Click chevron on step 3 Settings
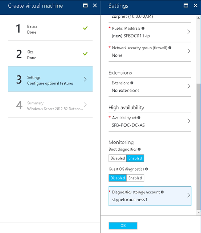201x233 pixels. pyautogui.click(x=85, y=79)
